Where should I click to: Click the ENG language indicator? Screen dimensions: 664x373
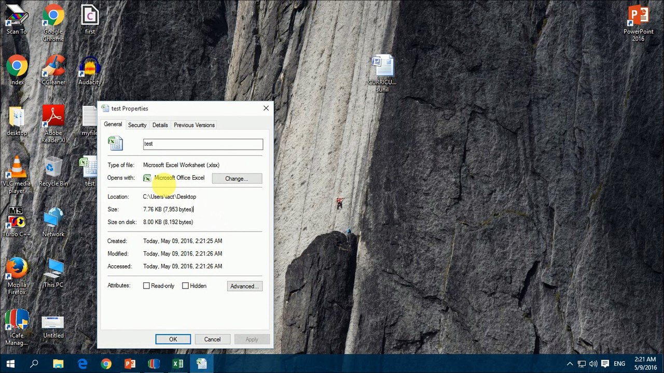click(619, 364)
